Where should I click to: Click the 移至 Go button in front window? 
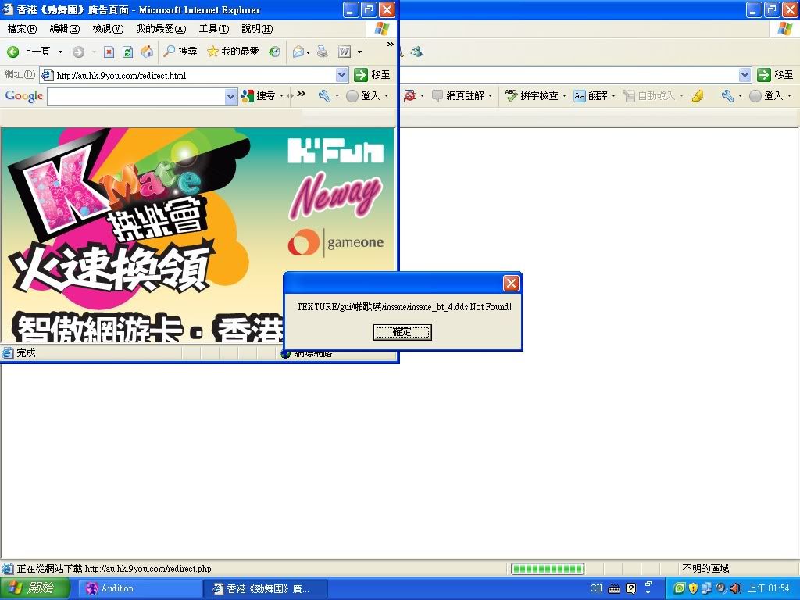[x=372, y=75]
